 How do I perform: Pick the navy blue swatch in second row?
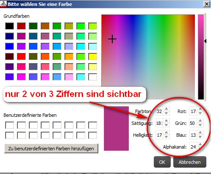pyautogui.click(x=10, y=36)
